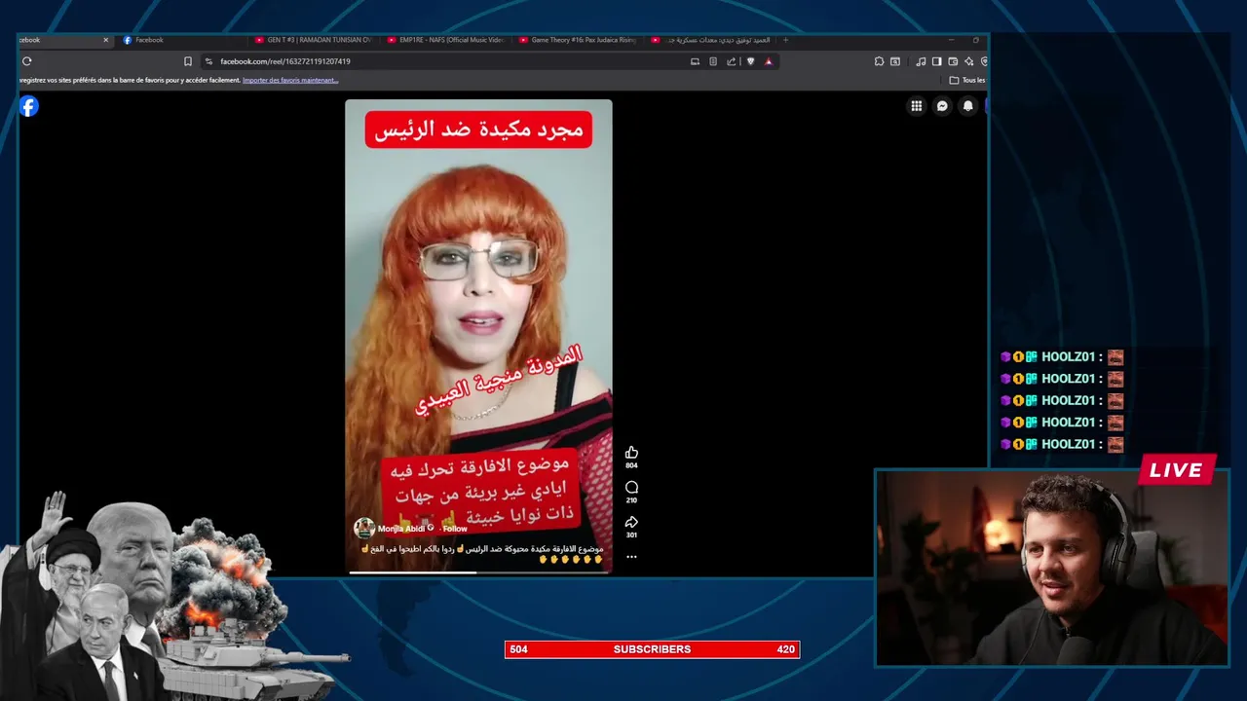Switch to EMP1RE - NAFS music video tab

pos(445,40)
